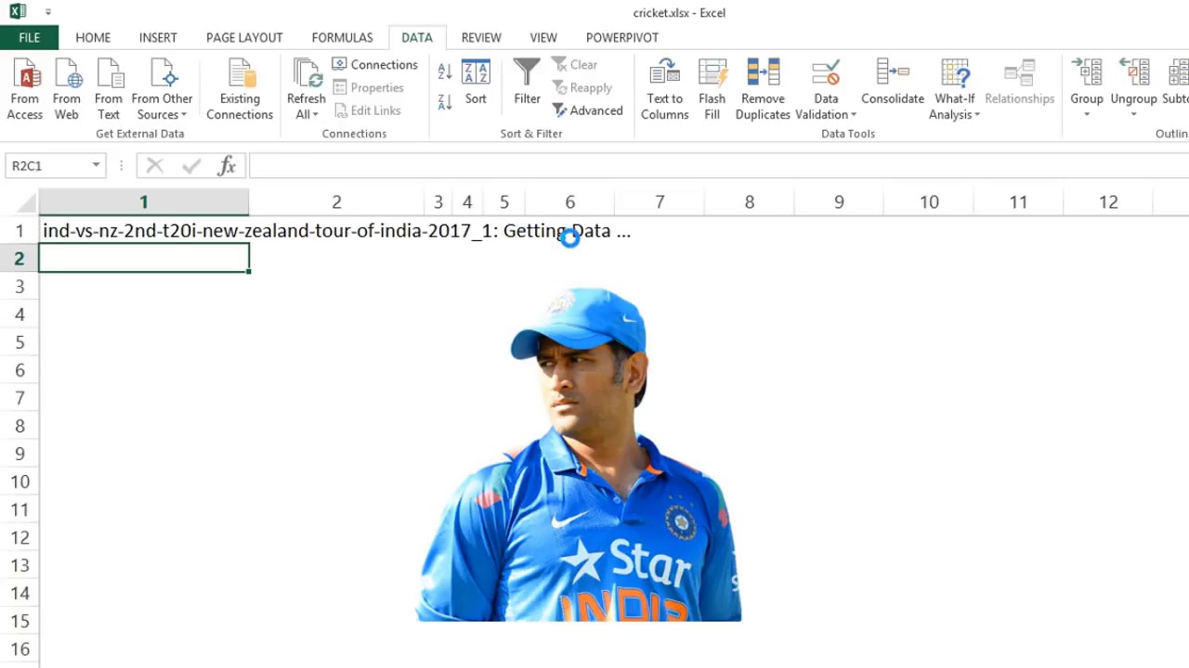Click cell with 'ind-vs-nz-2nd-t20i' text

click(144, 231)
